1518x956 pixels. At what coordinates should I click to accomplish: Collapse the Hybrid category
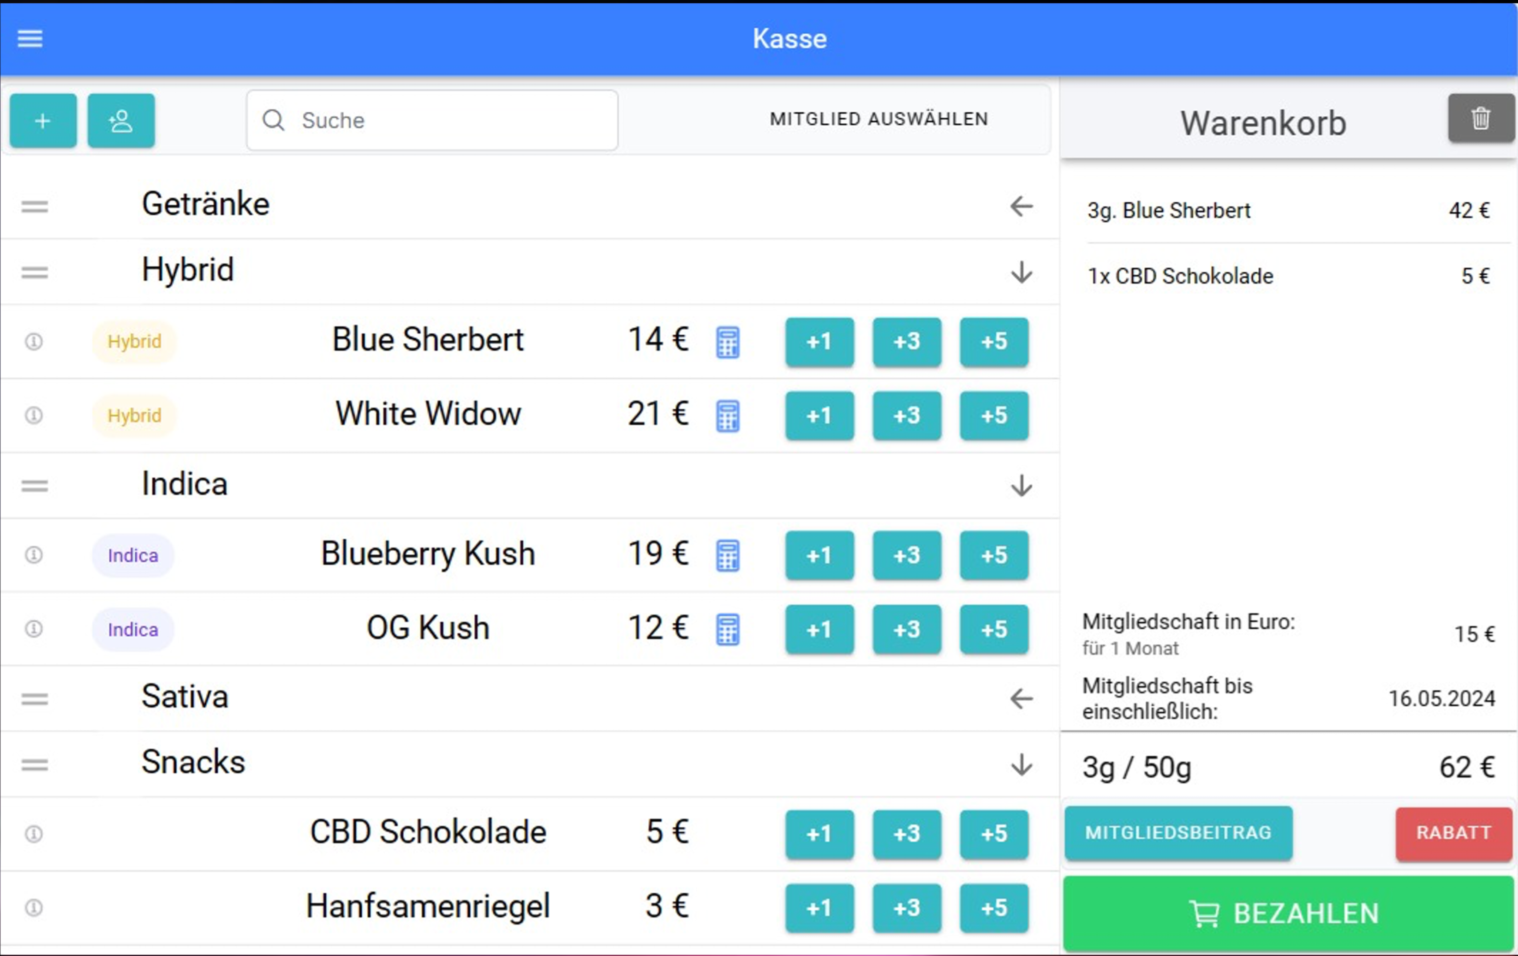[x=1021, y=272]
